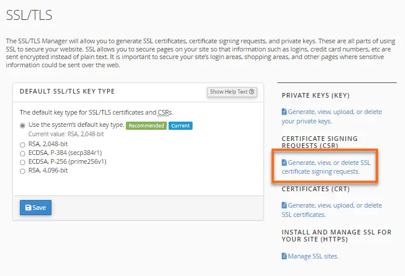Click the CSRs abbreviation in the description
This screenshot has width=405, height=276.
pos(165,112)
